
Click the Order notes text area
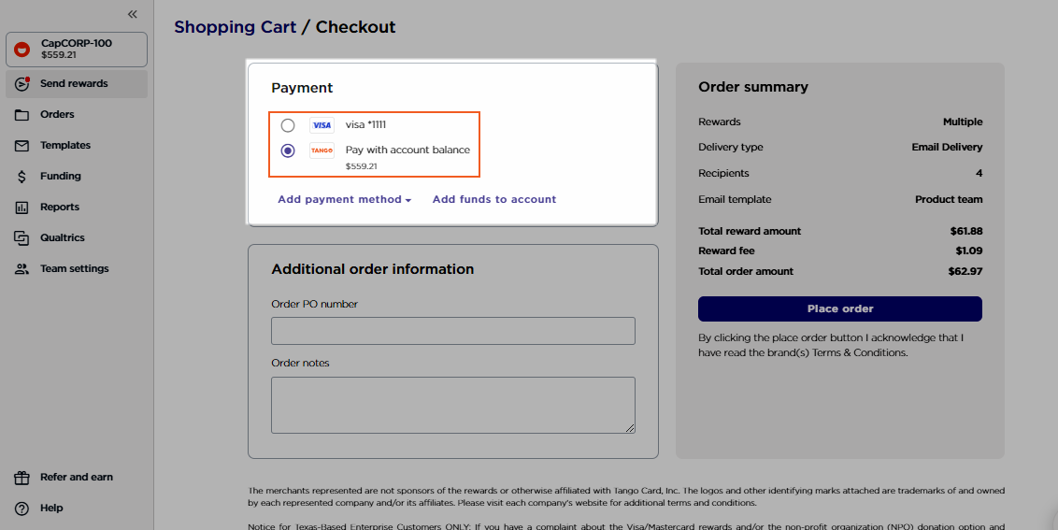click(x=453, y=405)
